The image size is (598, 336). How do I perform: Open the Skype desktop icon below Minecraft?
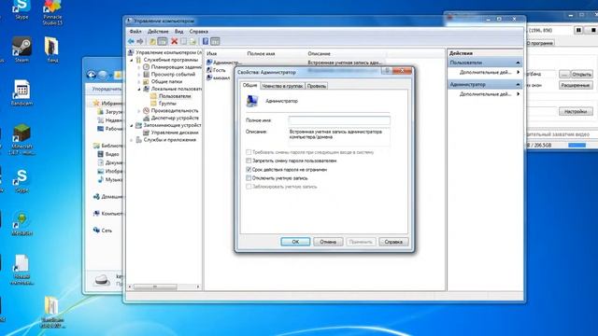[21, 181]
